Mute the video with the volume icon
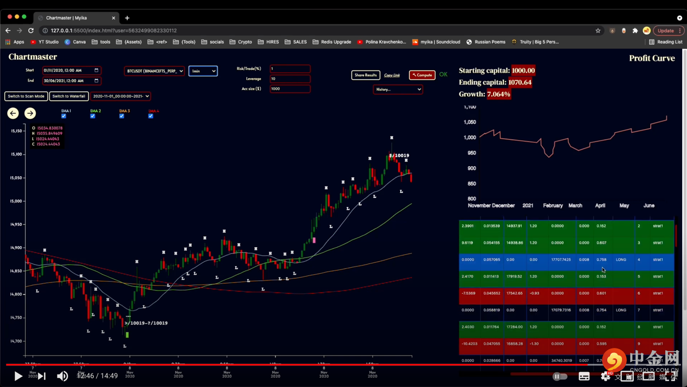The image size is (687, 387). click(63, 376)
